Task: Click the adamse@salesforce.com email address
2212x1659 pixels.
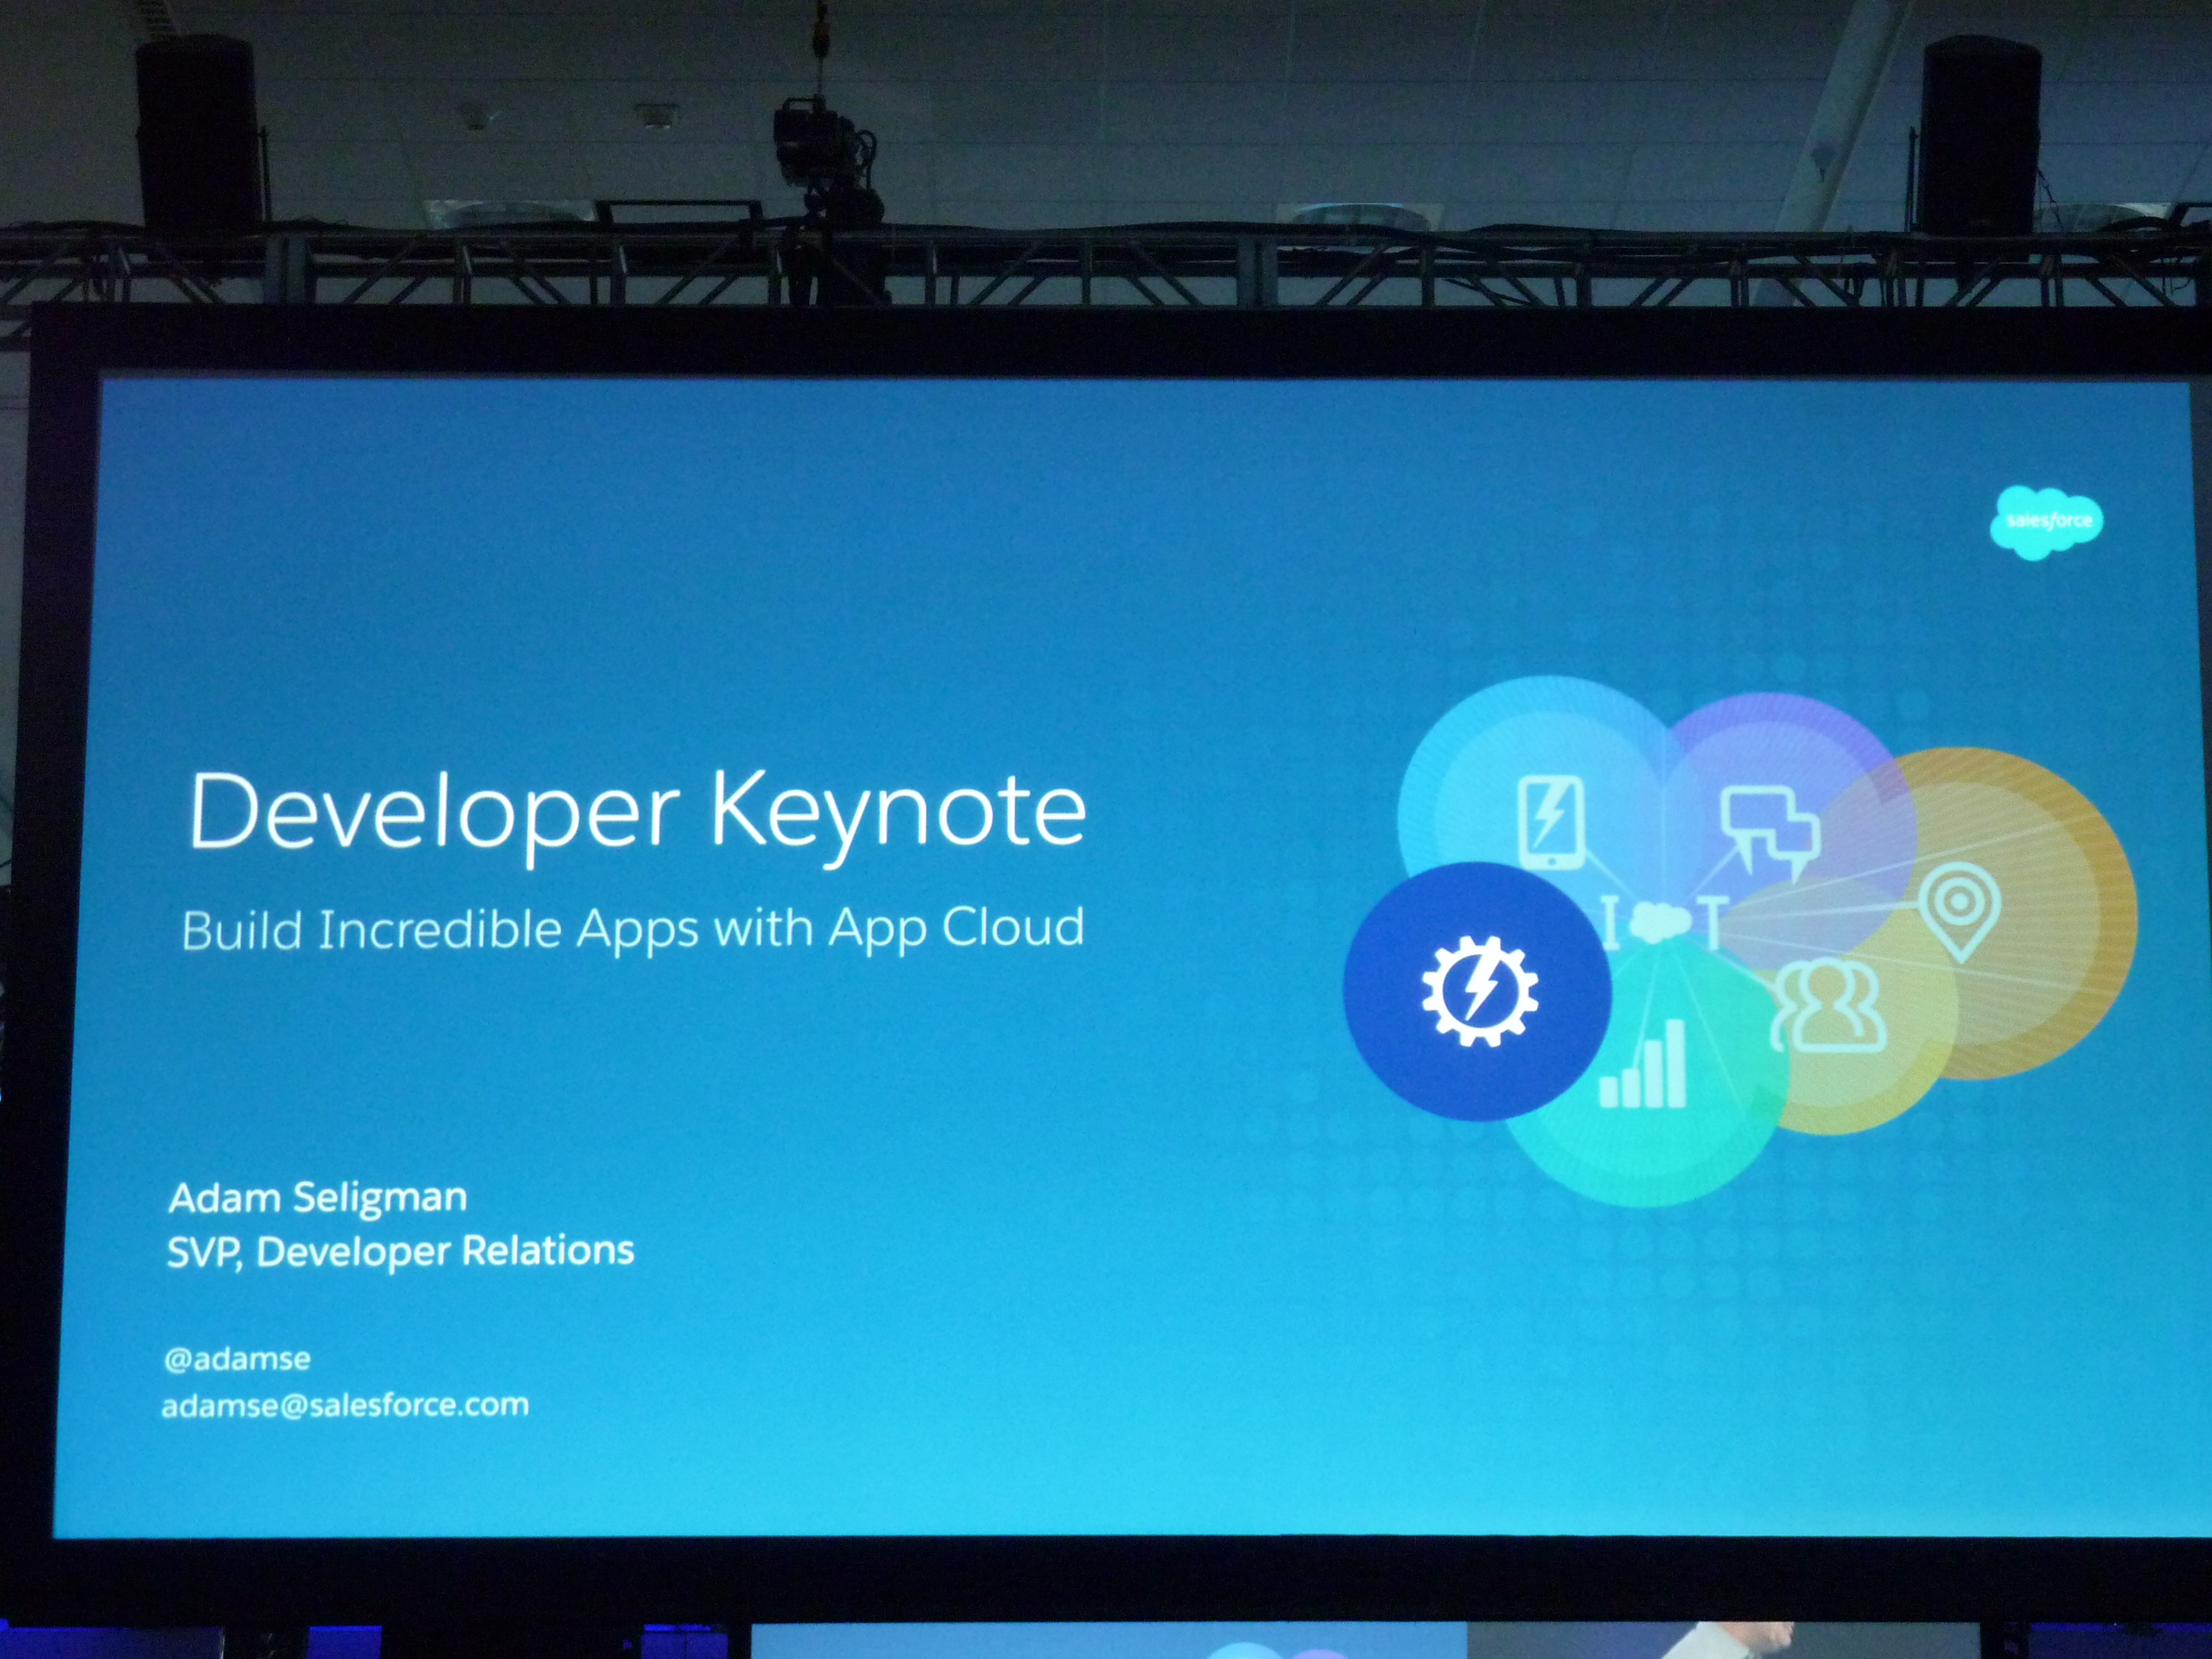Action: pyautogui.click(x=345, y=1405)
